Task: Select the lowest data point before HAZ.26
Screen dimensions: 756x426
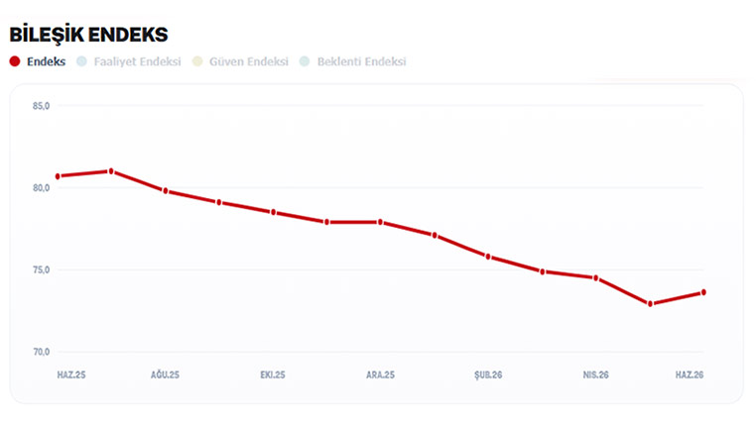Action: [650, 304]
